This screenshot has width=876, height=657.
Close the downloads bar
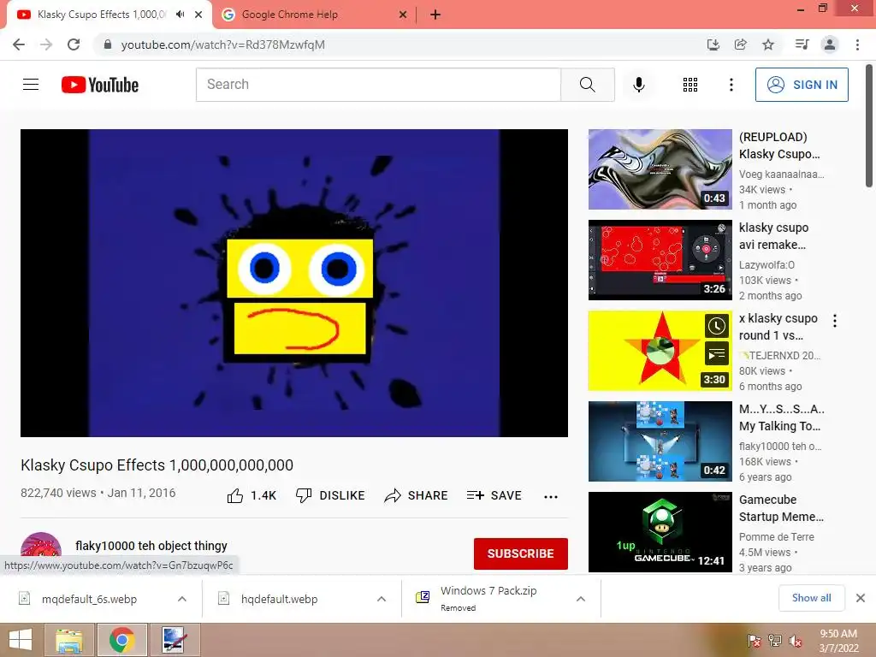(x=861, y=598)
